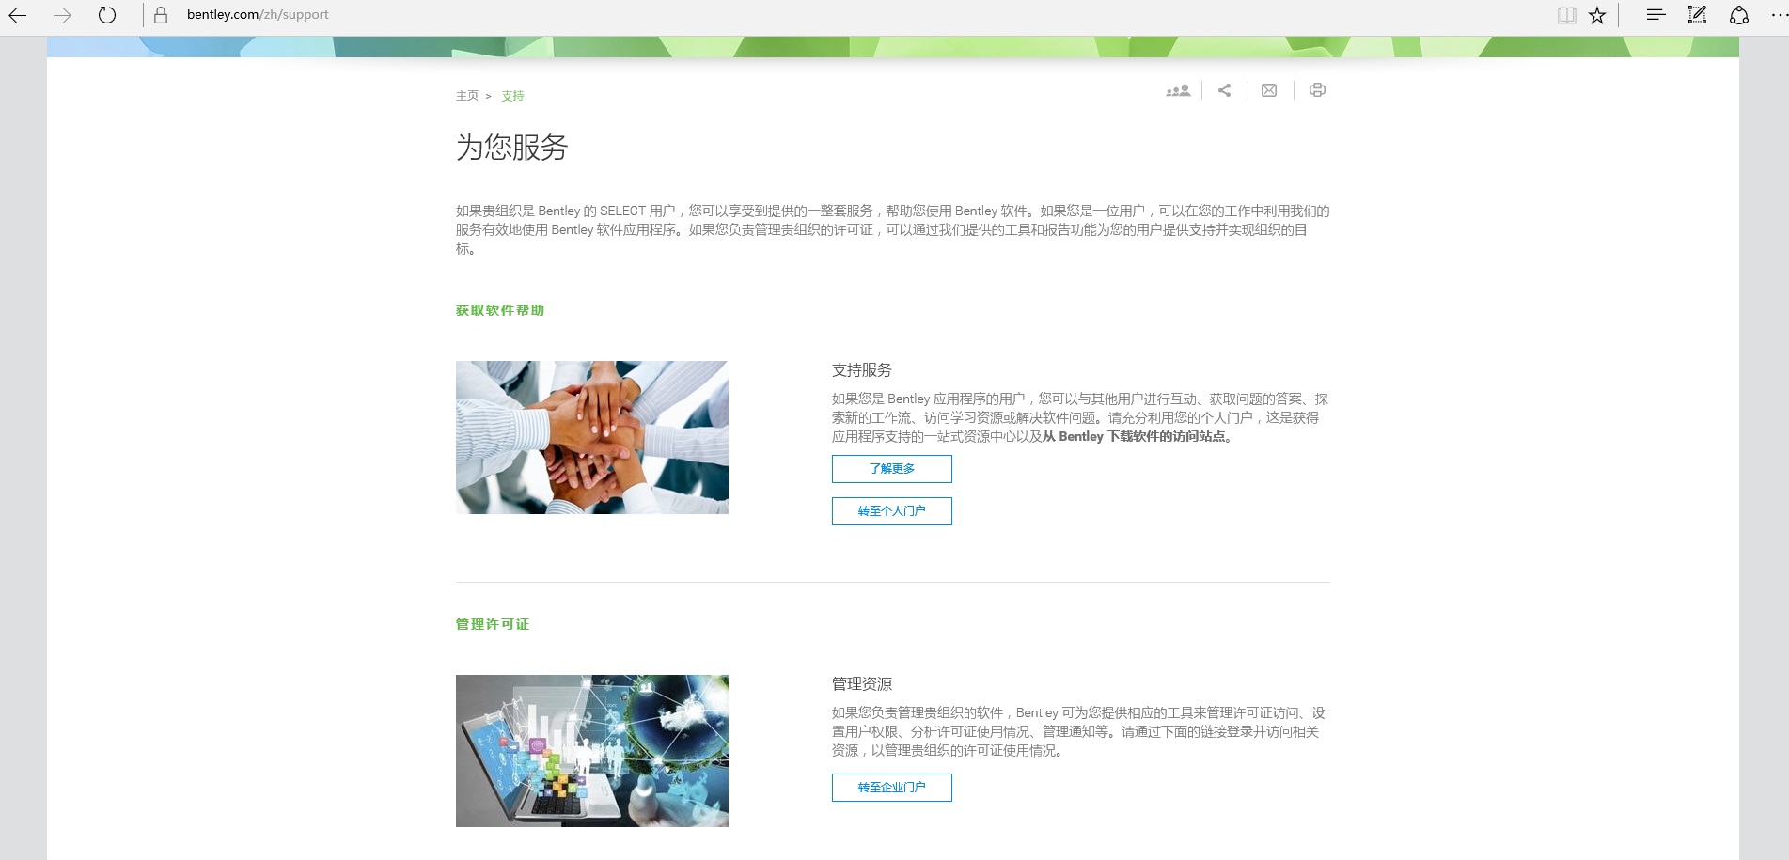Click the 管理资源 heading
This screenshot has width=1789, height=860.
click(x=862, y=684)
